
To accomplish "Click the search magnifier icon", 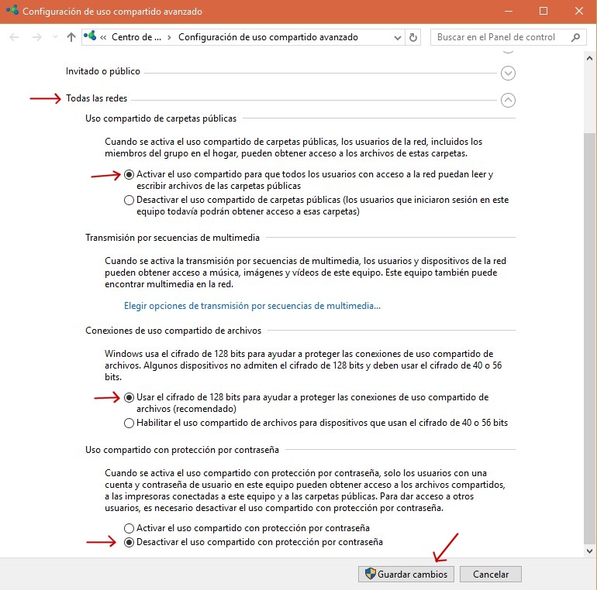I will [576, 37].
